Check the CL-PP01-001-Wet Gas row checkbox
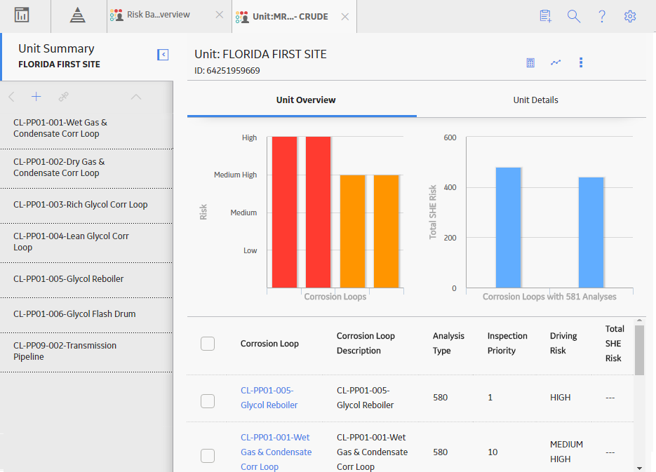 [208, 456]
